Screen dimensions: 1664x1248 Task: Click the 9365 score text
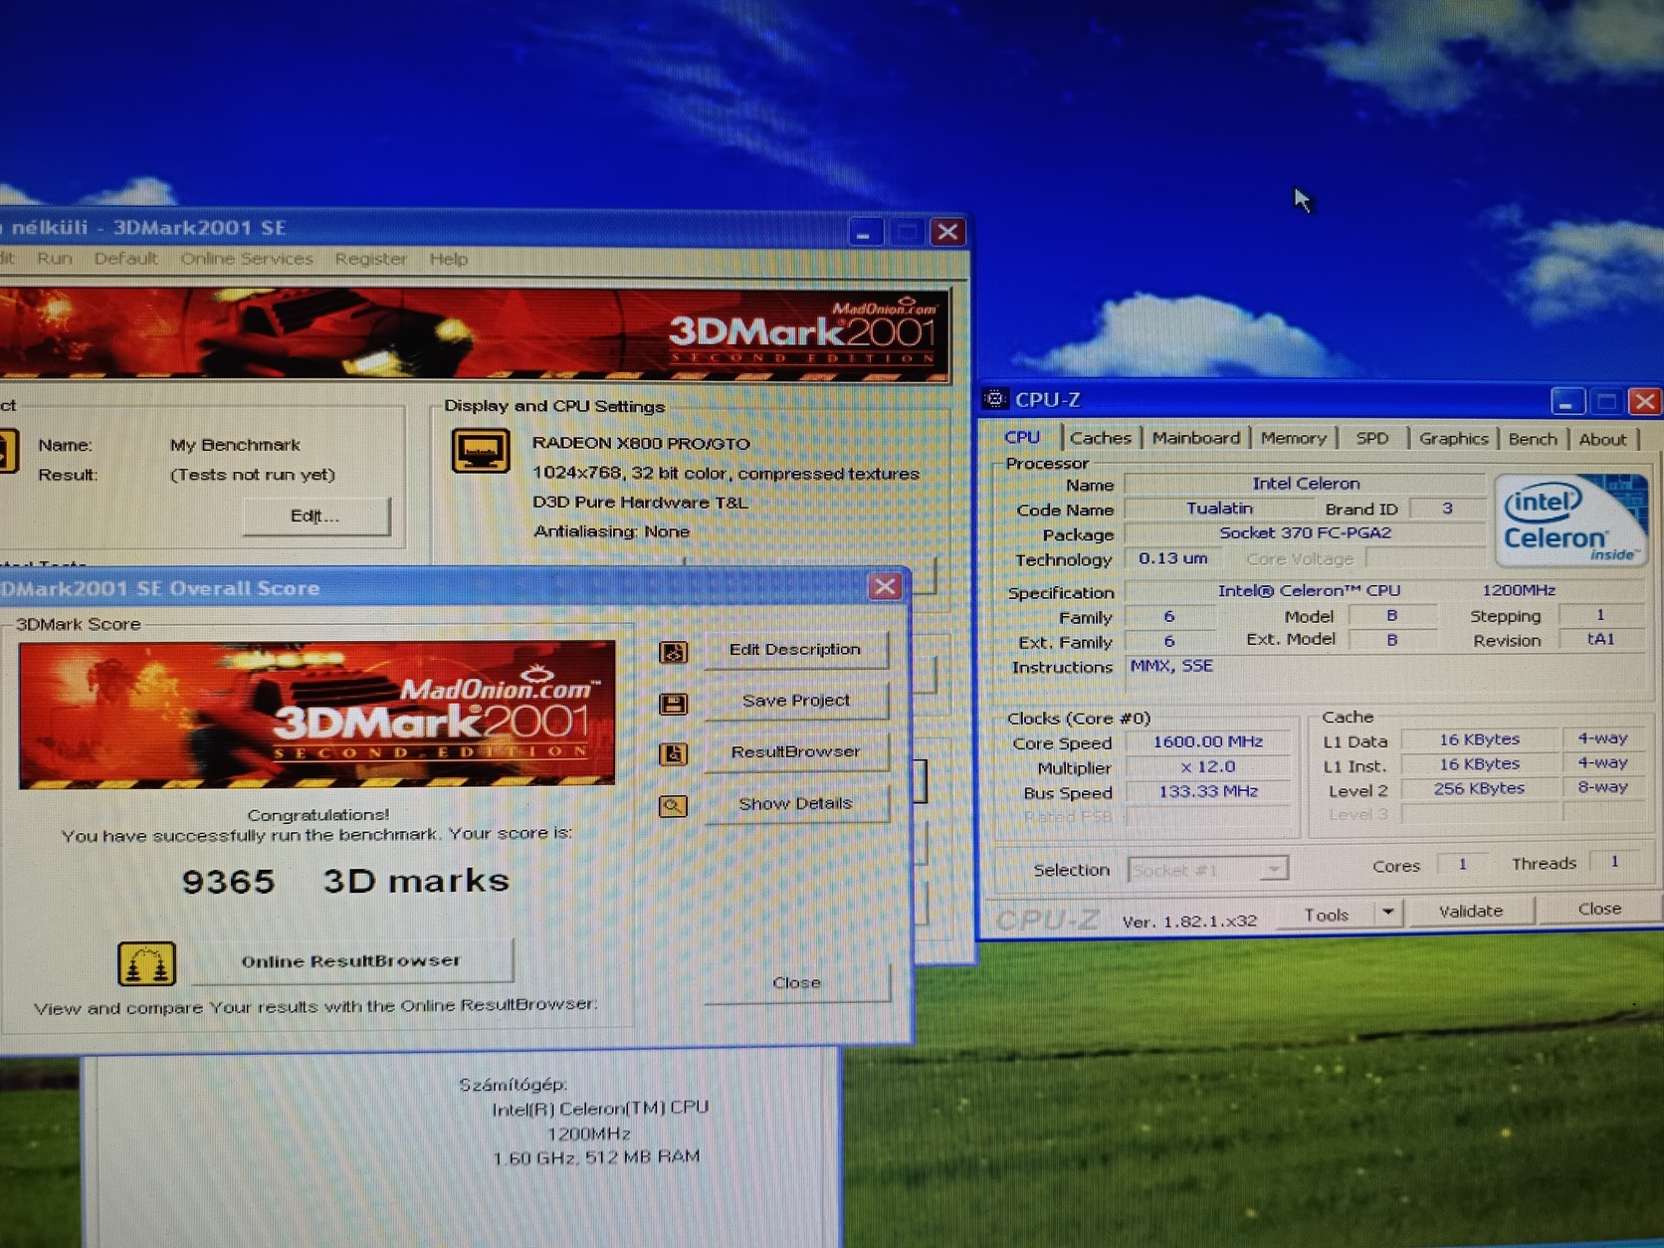[x=228, y=882]
